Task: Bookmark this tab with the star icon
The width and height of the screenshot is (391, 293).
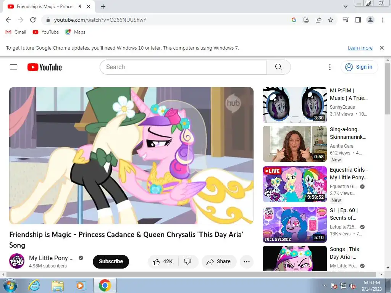Action: point(331,20)
